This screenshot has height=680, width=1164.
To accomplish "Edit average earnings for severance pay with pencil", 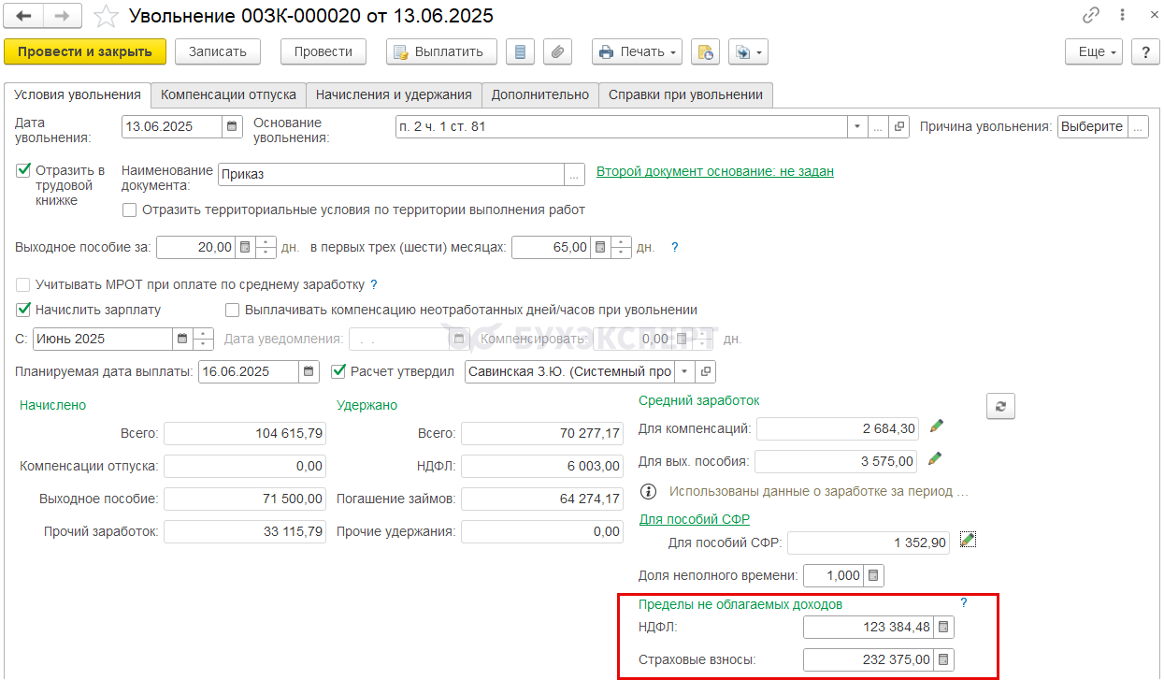I will tap(934, 459).
